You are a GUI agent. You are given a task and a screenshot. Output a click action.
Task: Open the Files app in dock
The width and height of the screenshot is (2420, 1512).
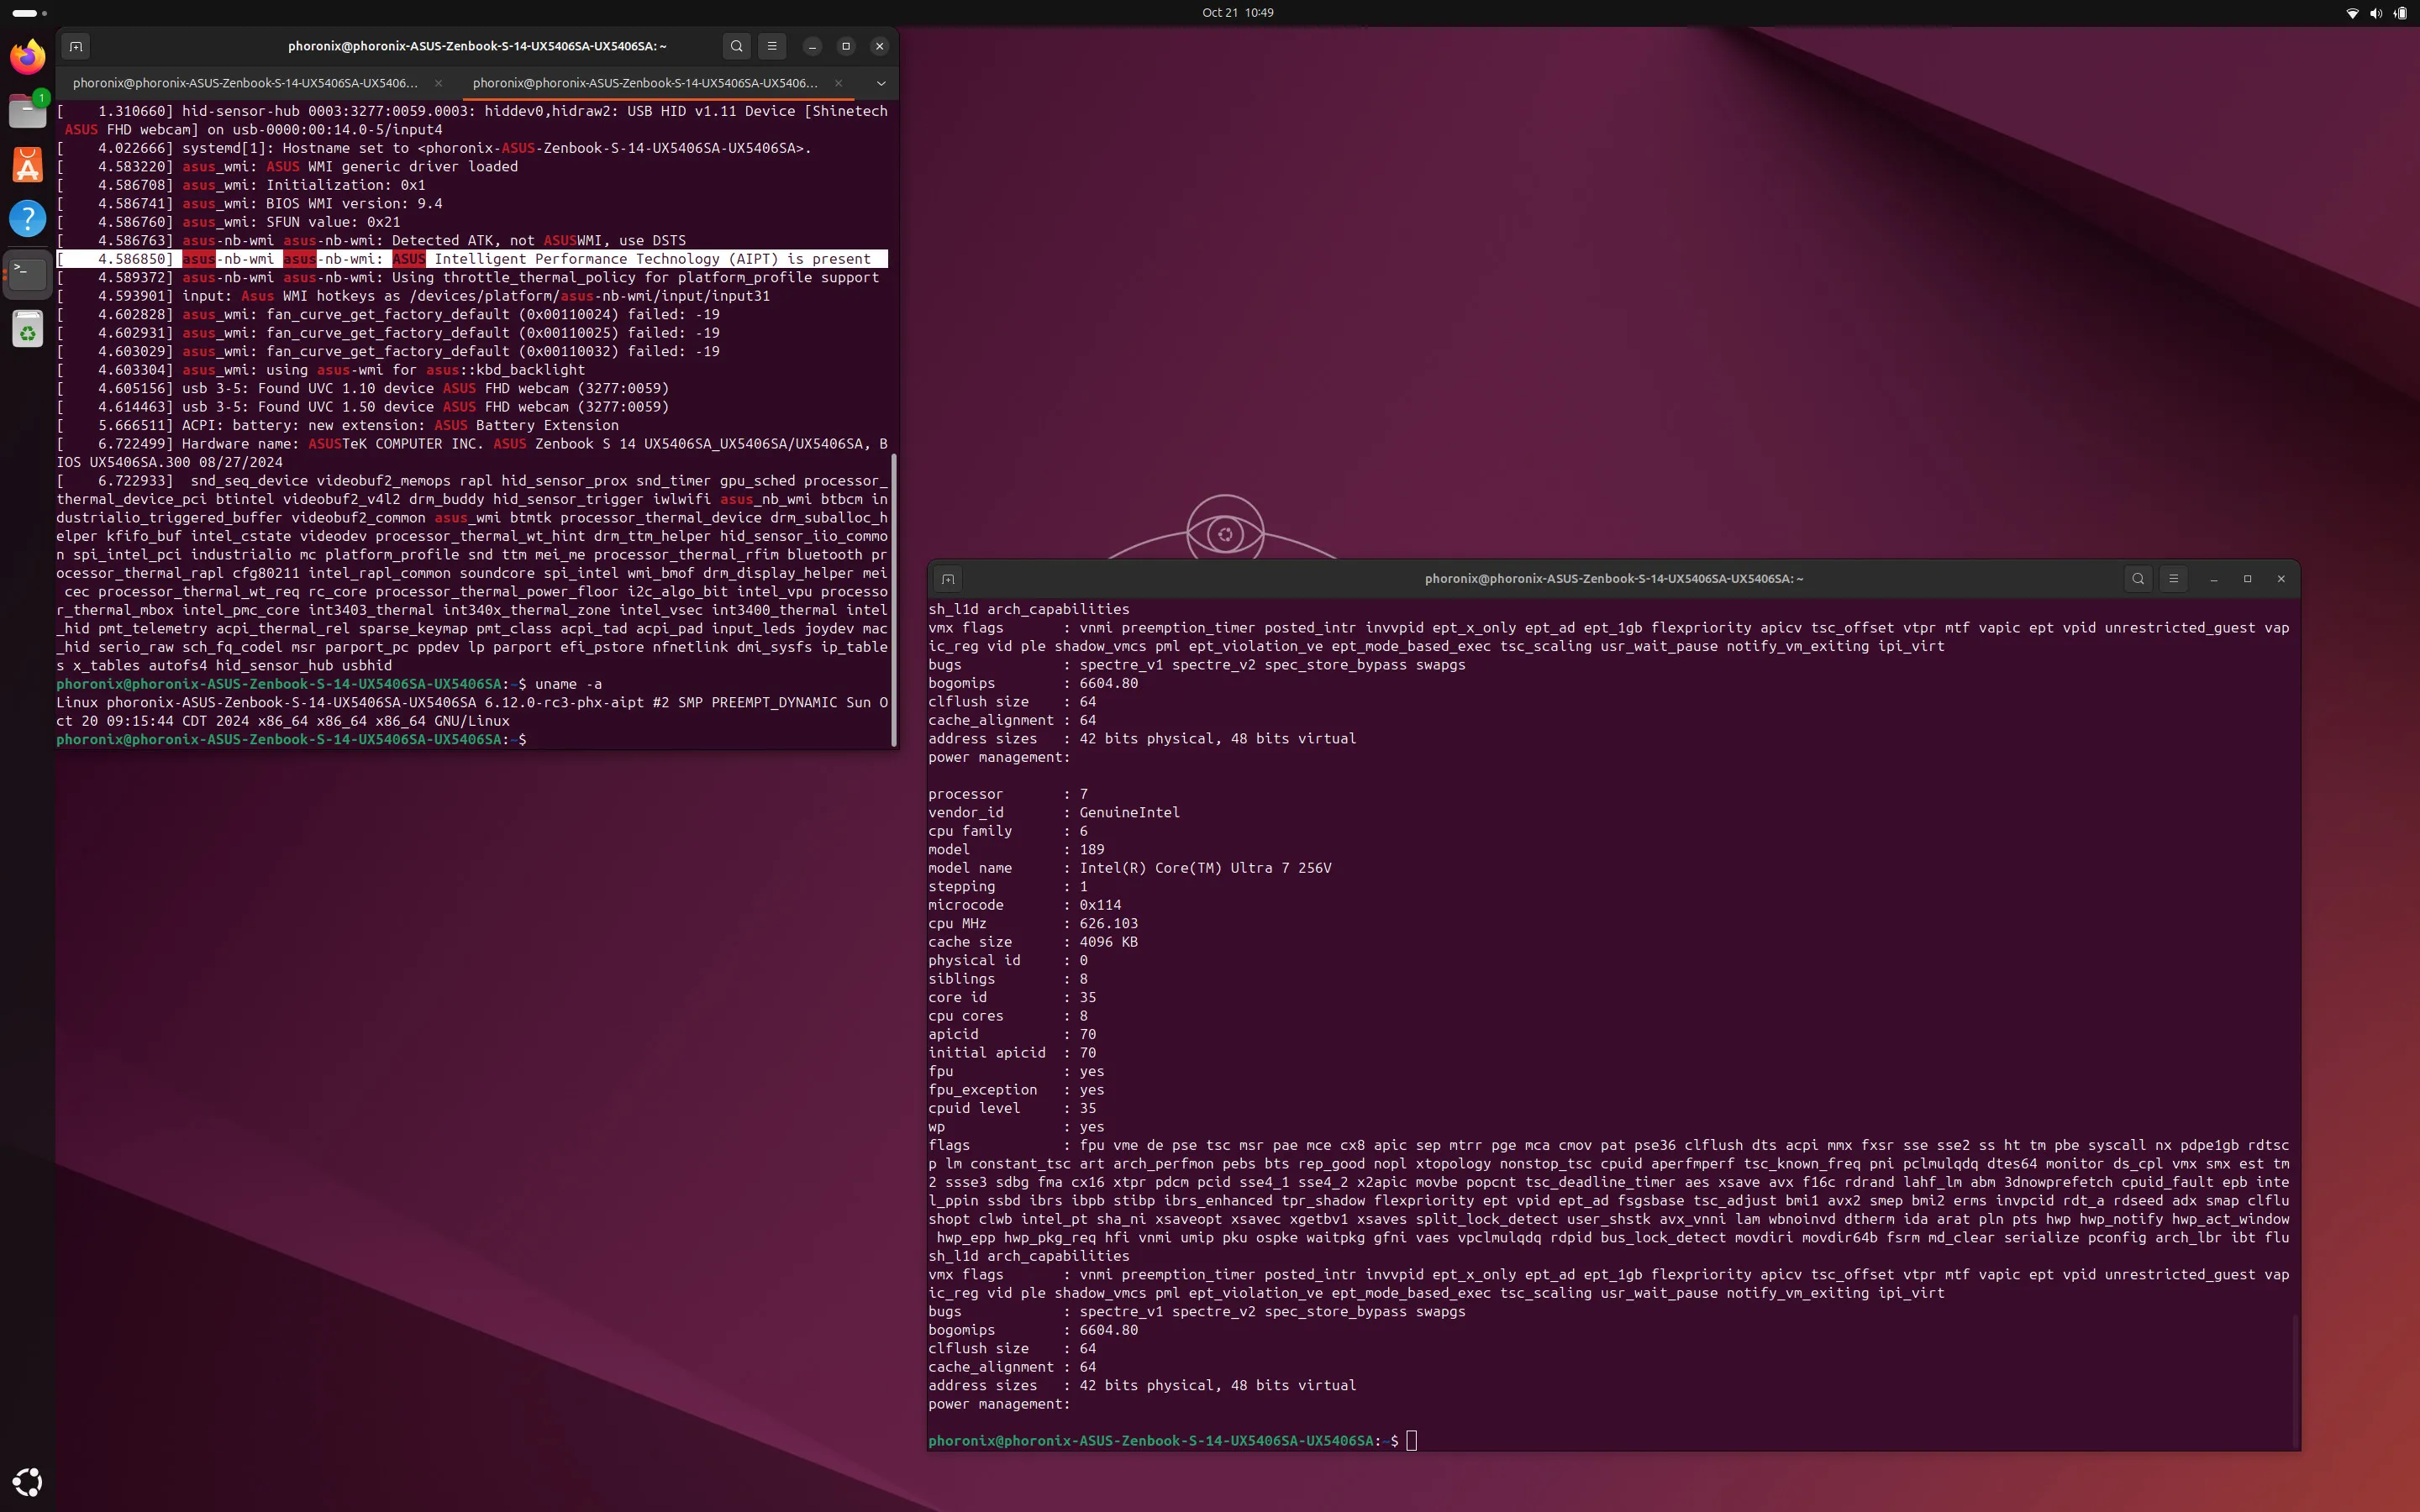pos(27,111)
